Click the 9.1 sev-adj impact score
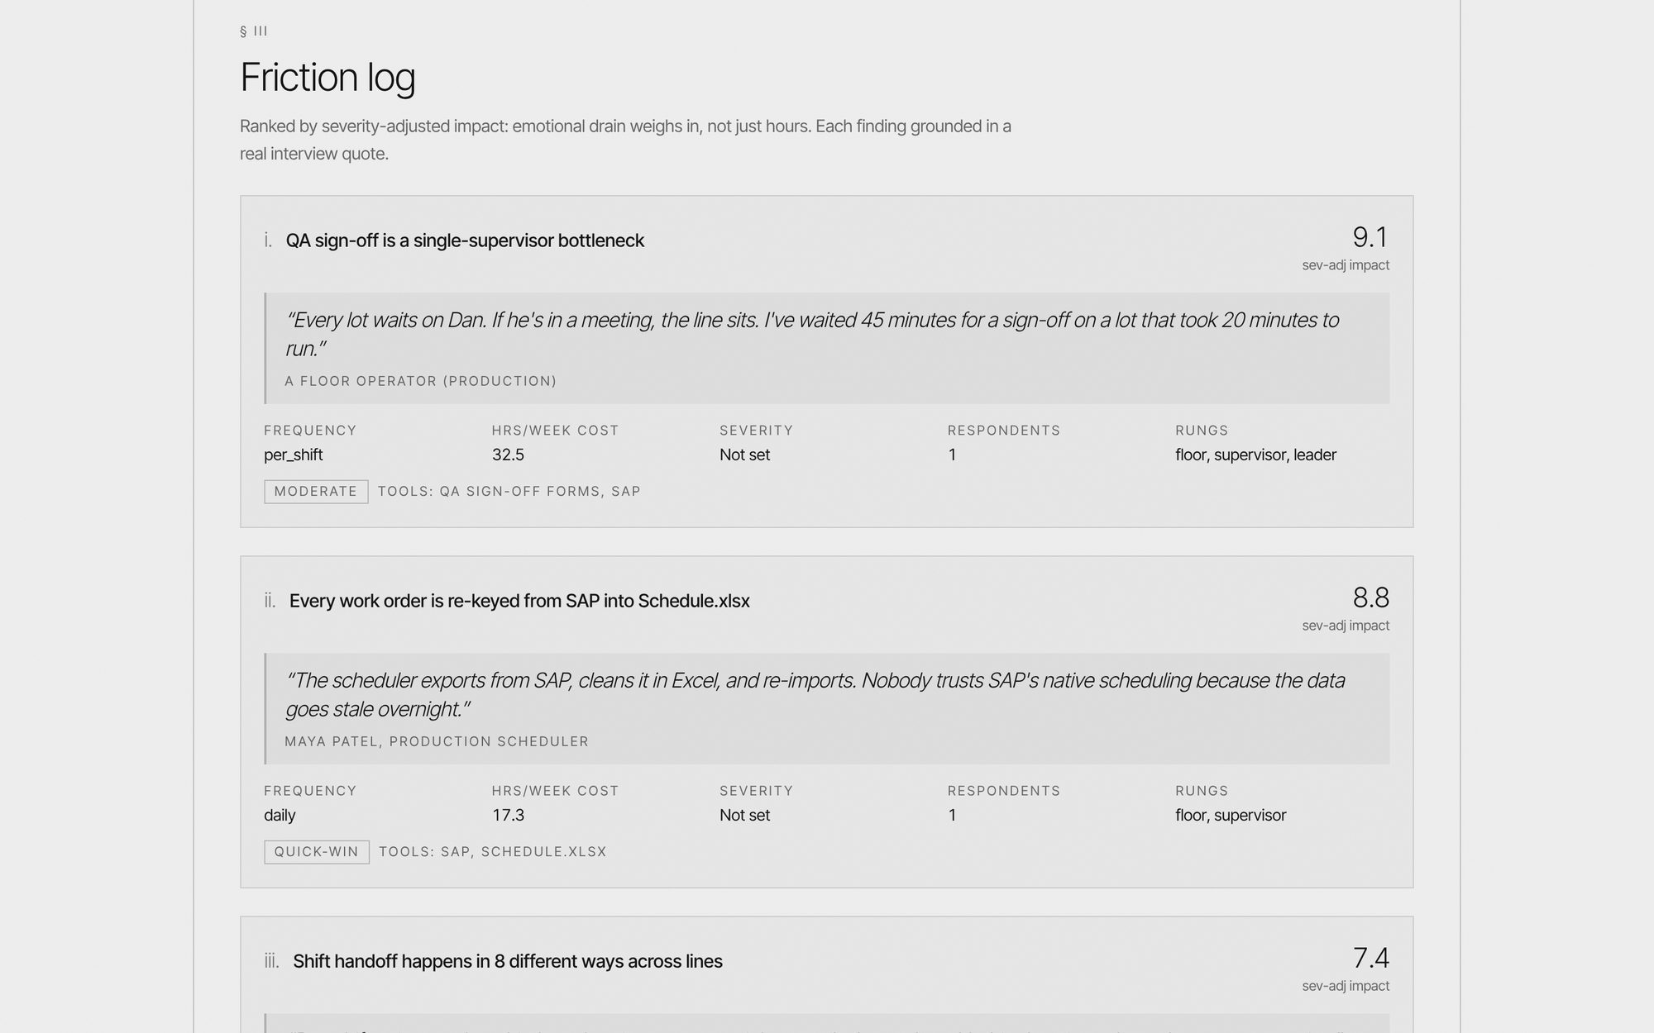This screenshot has height=1033, width=1654. pos(1370,237)
